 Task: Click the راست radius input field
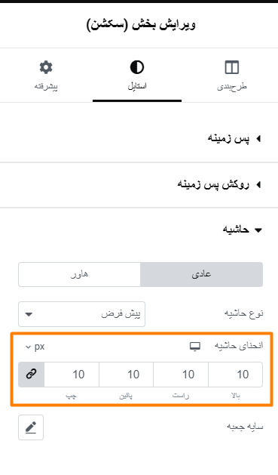tap(181, 375)
